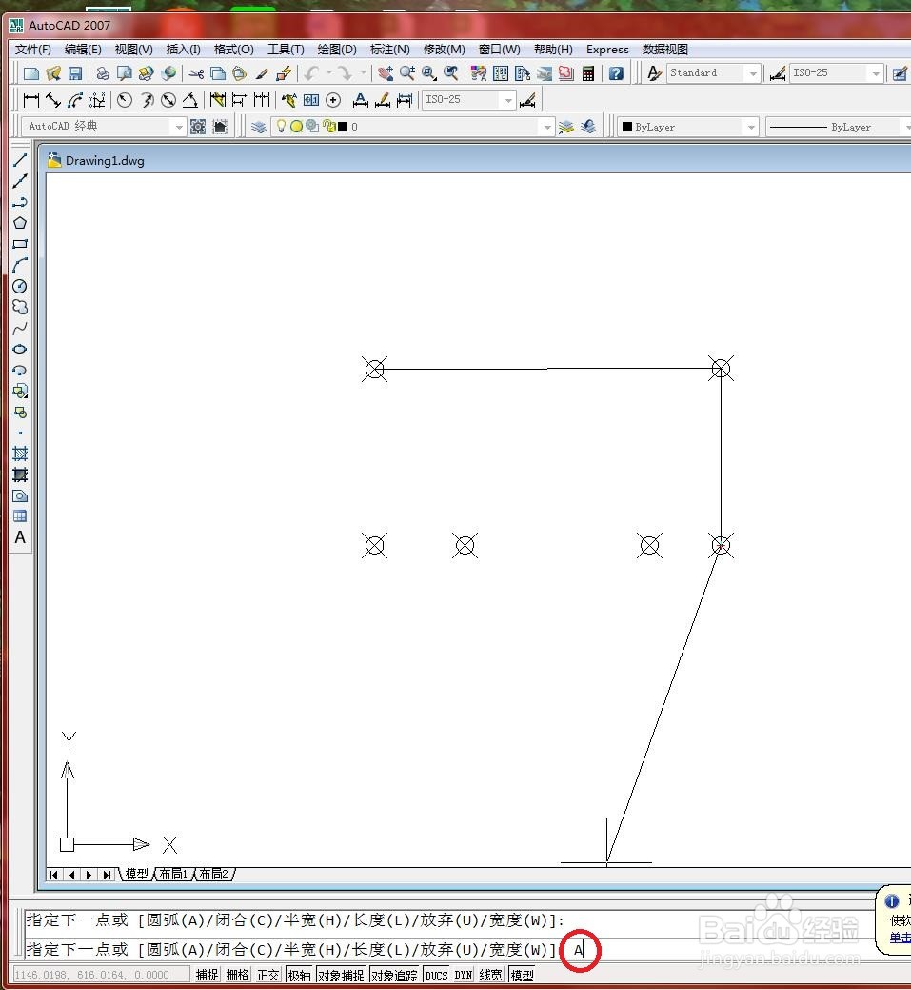Open the 绘图(D) menu
The height and width of the screenshot is (990, 911).
coord(337,50)
